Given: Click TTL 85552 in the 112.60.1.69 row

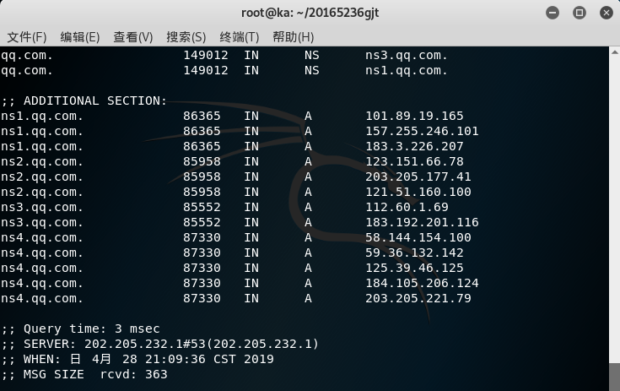Looking at the screenshot, I should 202,207.
